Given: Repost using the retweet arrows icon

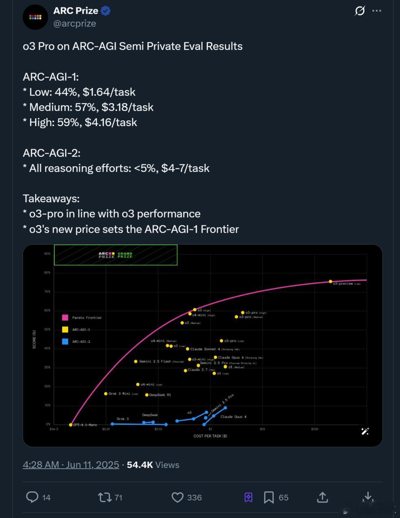Looking at the screenshot, I should click(x=104, y=497).
